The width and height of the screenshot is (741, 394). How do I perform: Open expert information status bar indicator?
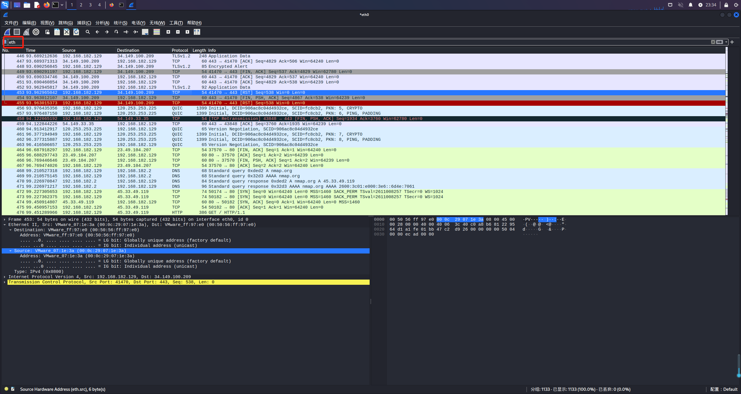pos(6,389)
